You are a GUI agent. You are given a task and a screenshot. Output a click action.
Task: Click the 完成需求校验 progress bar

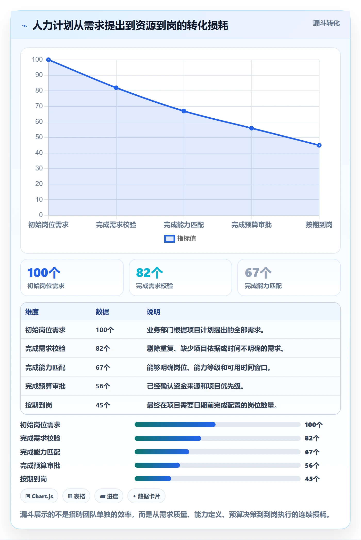click(x=217, y=438)
